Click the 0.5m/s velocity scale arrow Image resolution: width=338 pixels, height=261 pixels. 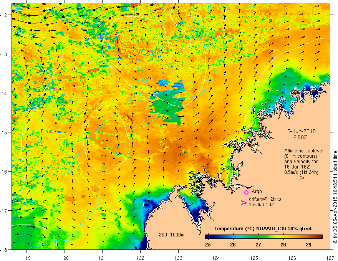(x=297, y=178)
